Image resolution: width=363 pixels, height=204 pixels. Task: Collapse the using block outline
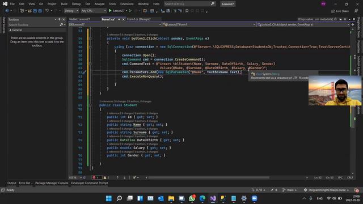[x=90, y=47]
